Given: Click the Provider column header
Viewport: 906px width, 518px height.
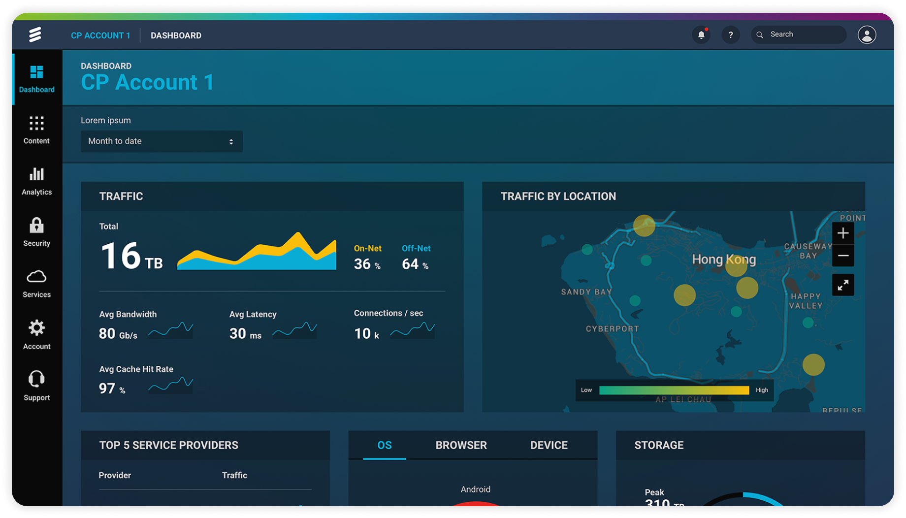Looking at the screenshot, I should tap(115, 475).
